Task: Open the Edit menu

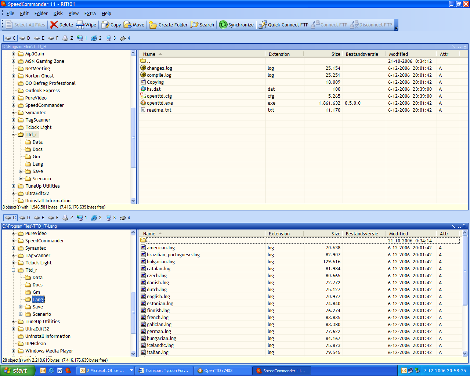Action: [x=24, y=13]
